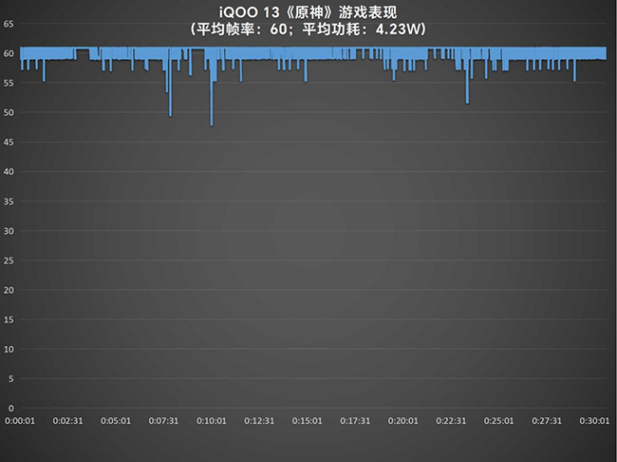Click the y-axis label 50
The width and height of the screenshot is (617, 462).
[x=9, y=113]
